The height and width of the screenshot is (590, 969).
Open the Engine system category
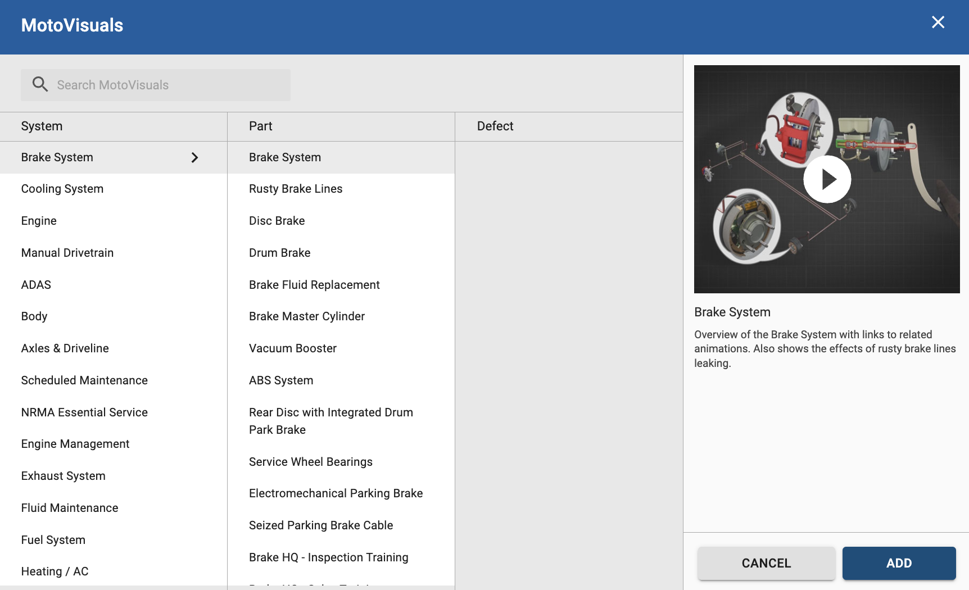(114, 221)
